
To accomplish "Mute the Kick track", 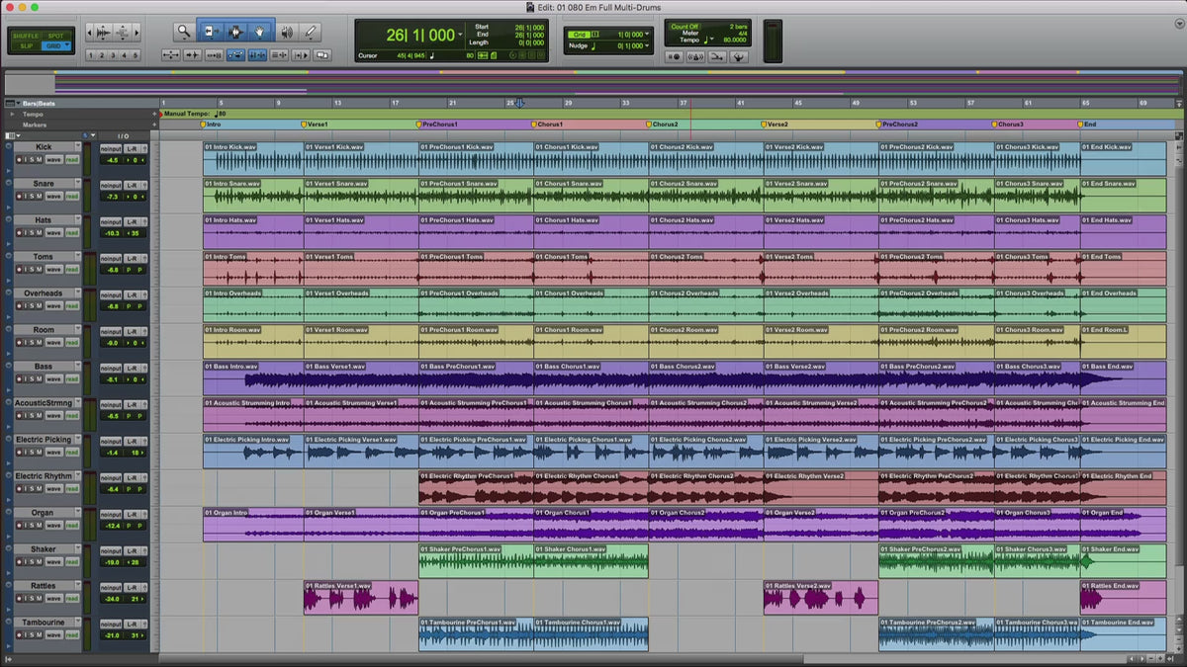I will tap(40, 160).
